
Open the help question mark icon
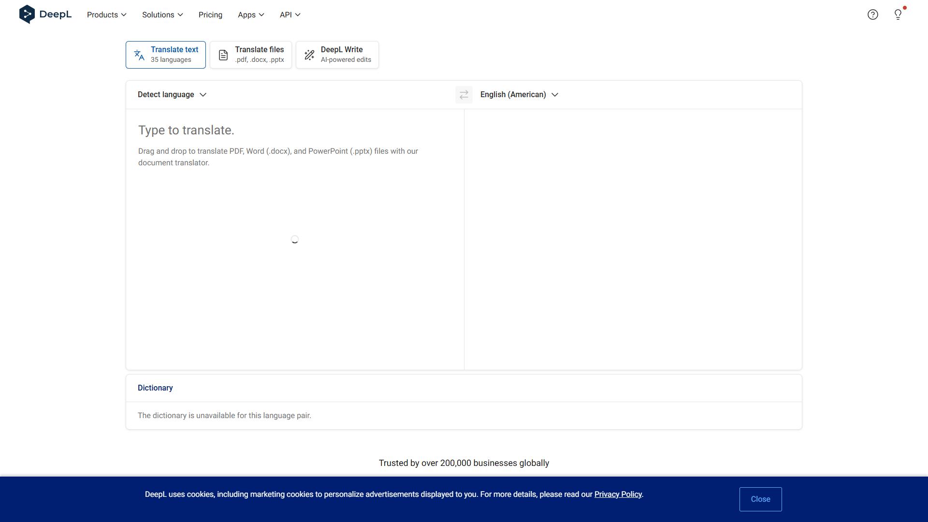(872, 14)
